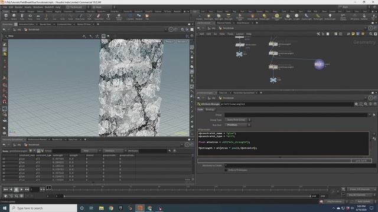The height and width of the screenshot is (212, 378).
Task: Open node search magnifier in network editor
Action: point(371,34)
